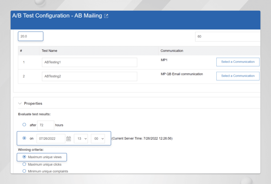Open the minutes dropdown showing 00
The image size is (271, 184).
coord(98,138)
